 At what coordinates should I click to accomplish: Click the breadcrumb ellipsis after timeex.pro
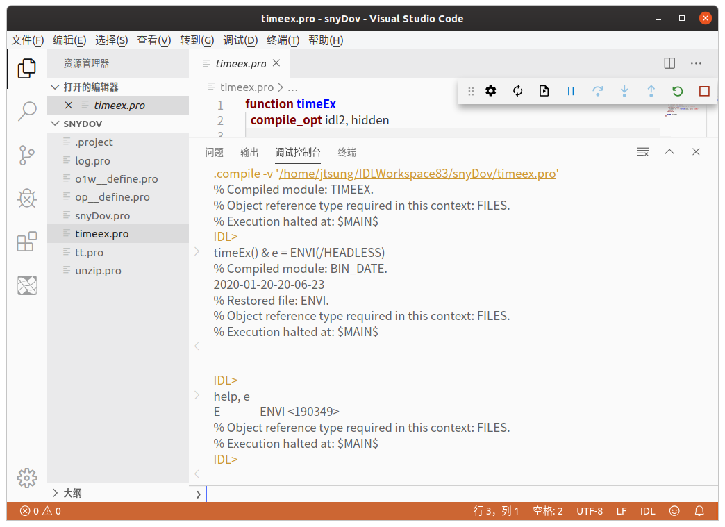tap(292, 87)
